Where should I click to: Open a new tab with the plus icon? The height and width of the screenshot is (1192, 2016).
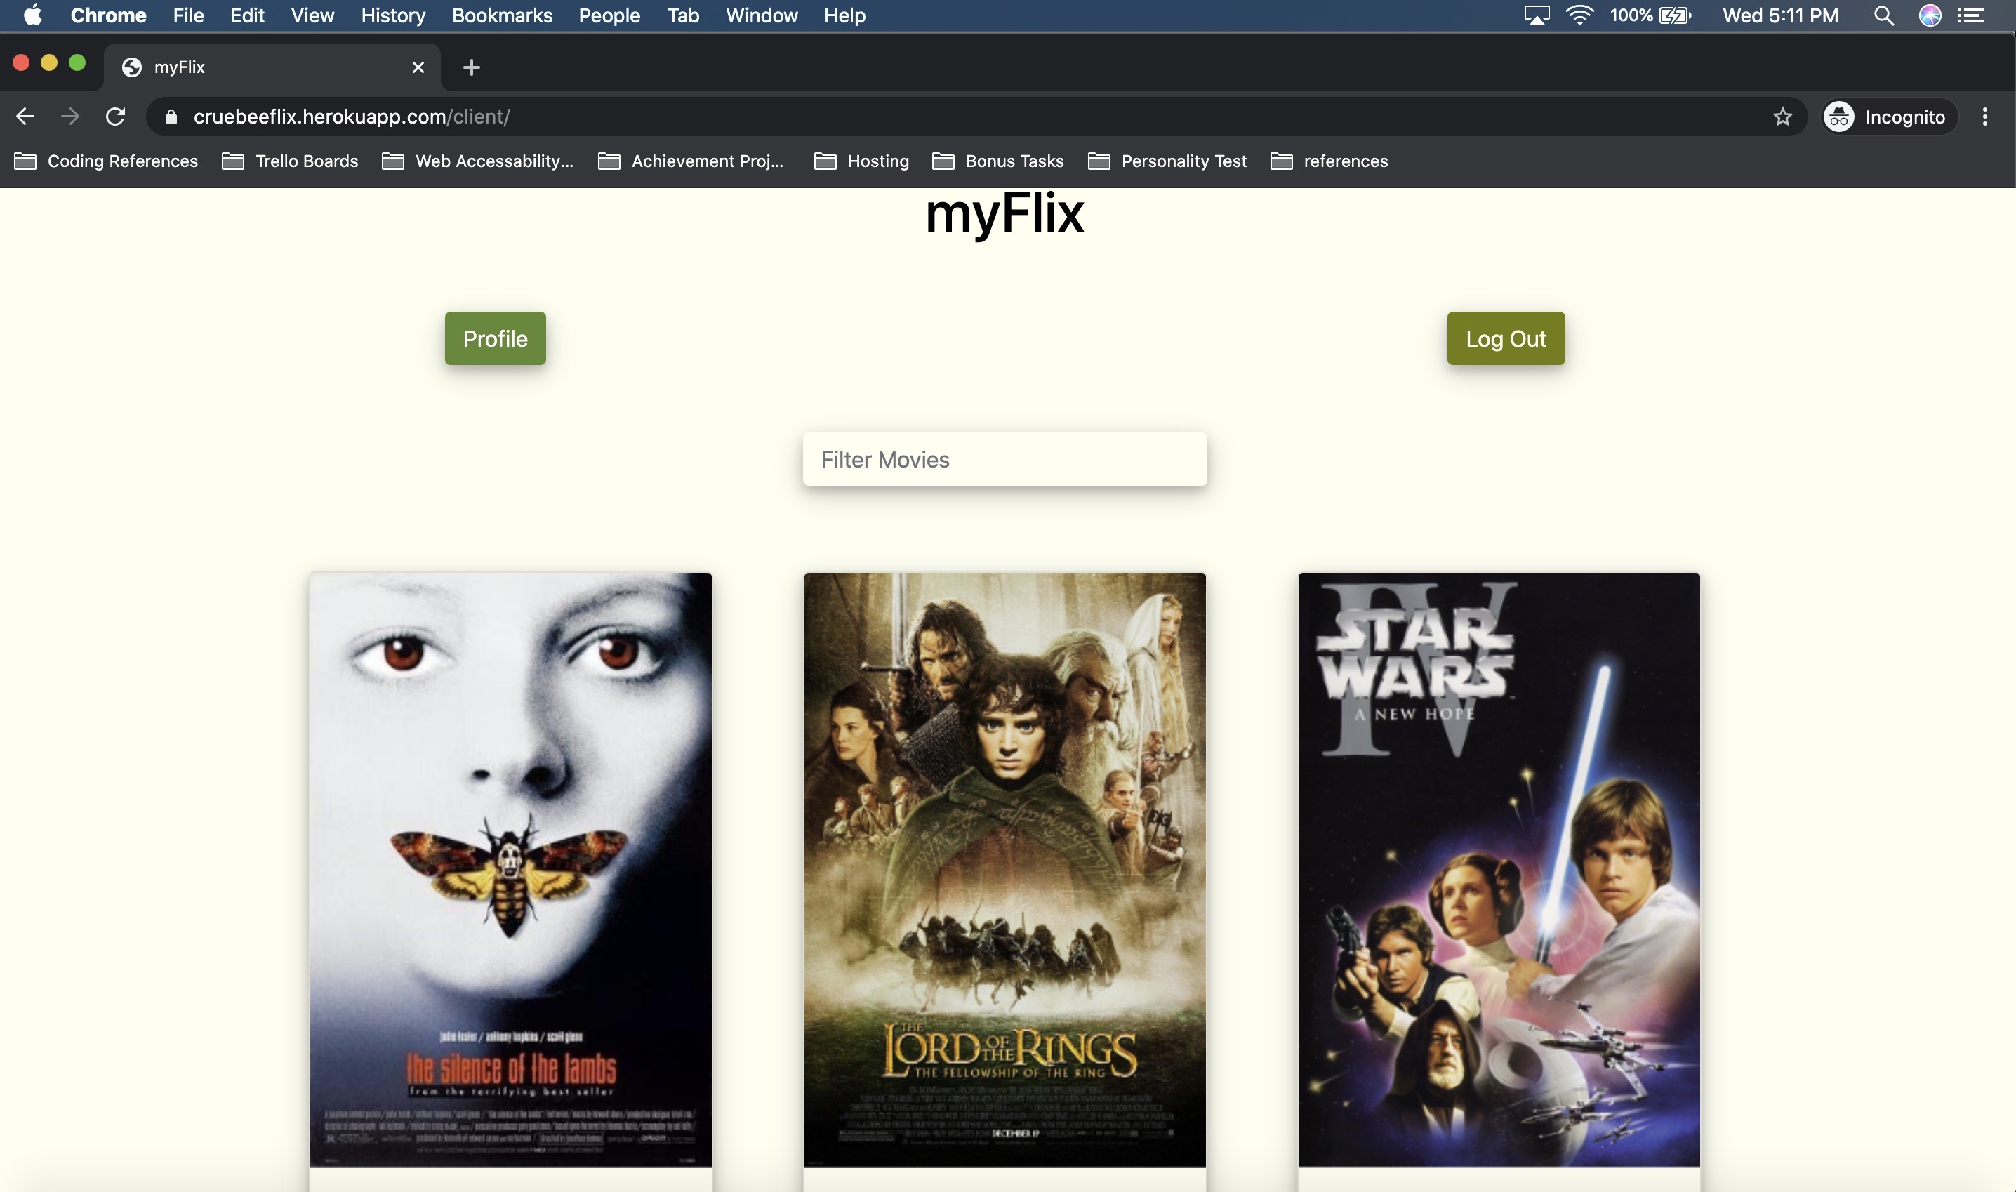[472, 67]
